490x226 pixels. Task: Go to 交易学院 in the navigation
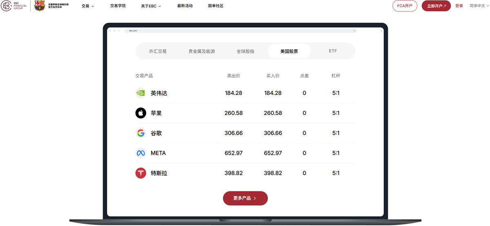[118, 6]
